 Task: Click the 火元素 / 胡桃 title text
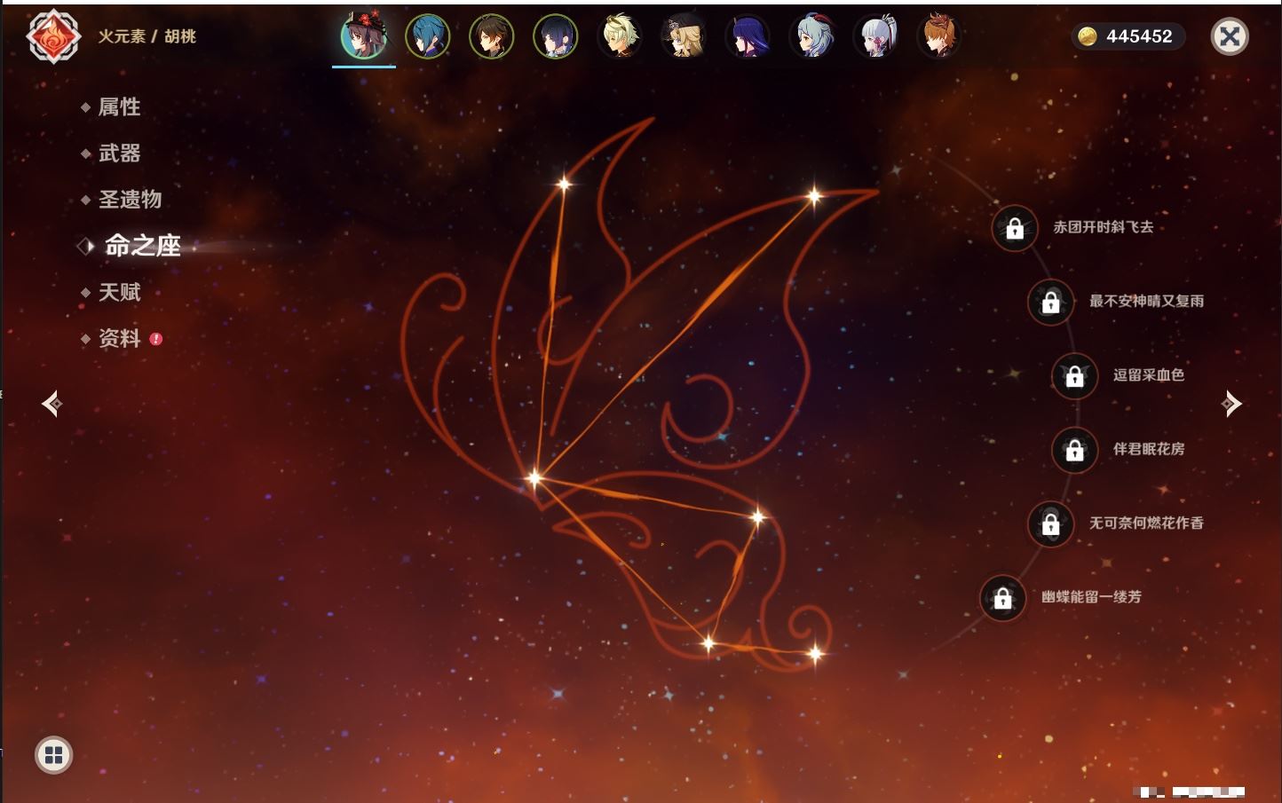click(146, 36)
